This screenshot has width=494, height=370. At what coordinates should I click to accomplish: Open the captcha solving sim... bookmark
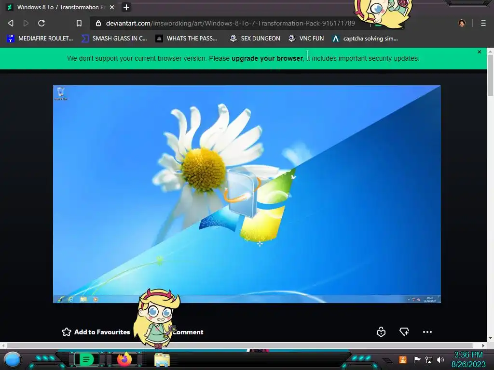[x=365, y=39]
